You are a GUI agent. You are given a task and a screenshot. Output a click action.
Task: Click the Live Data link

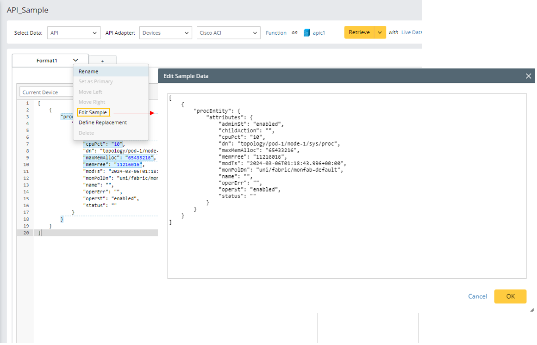click(412, 32)
